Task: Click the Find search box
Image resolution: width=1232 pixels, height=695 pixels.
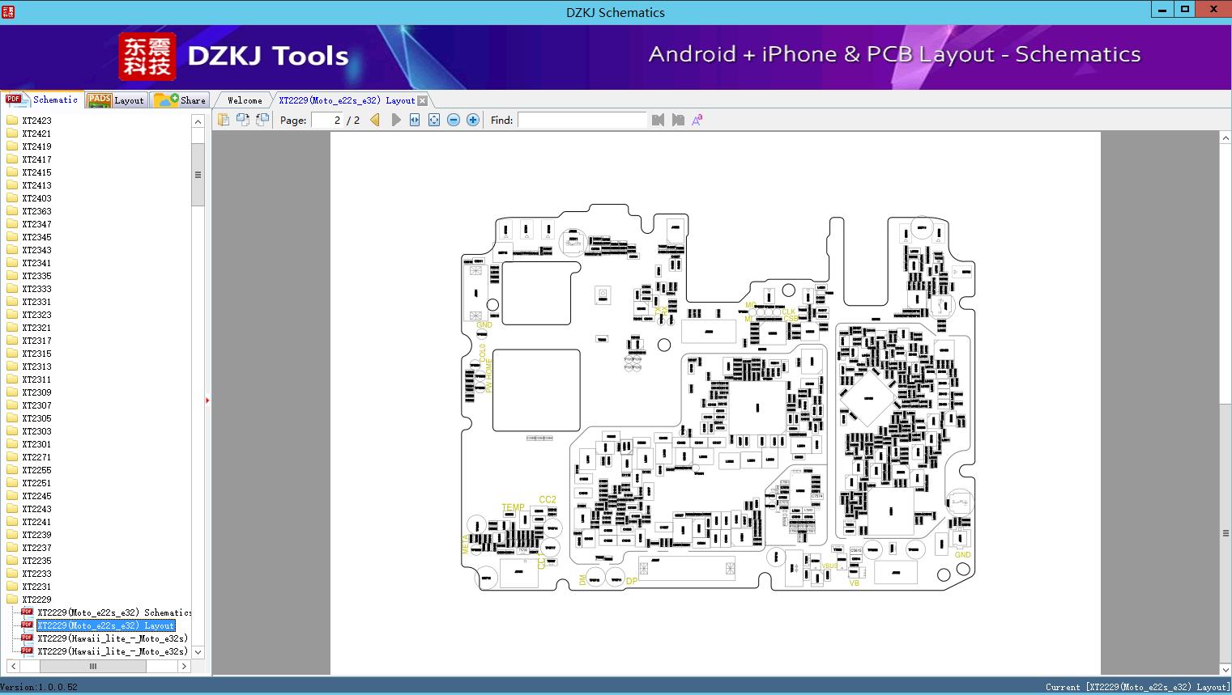Action: (582, 120)
